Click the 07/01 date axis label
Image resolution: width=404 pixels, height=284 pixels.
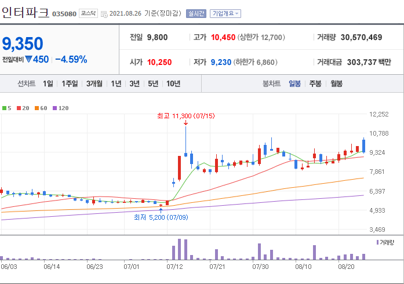pos(132,267)
